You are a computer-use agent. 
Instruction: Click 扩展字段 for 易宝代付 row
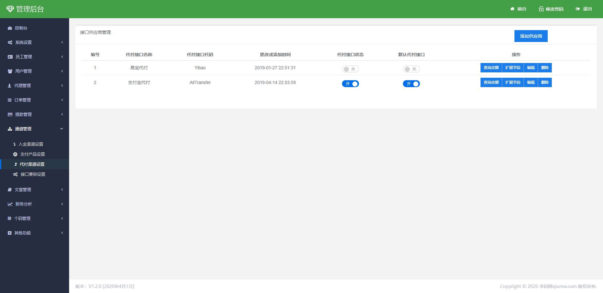pyautogui.click(x=513, y=68)
